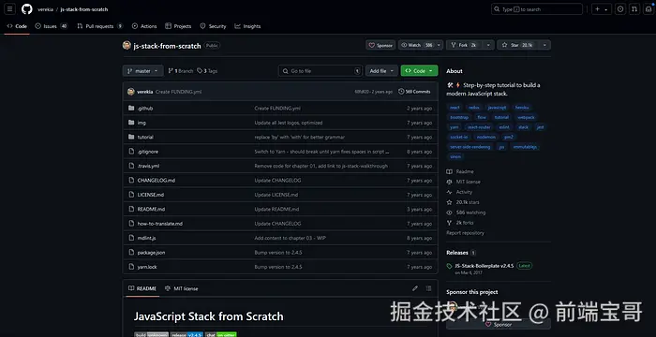Focus the Go to file search field

[x=321, y=71]
